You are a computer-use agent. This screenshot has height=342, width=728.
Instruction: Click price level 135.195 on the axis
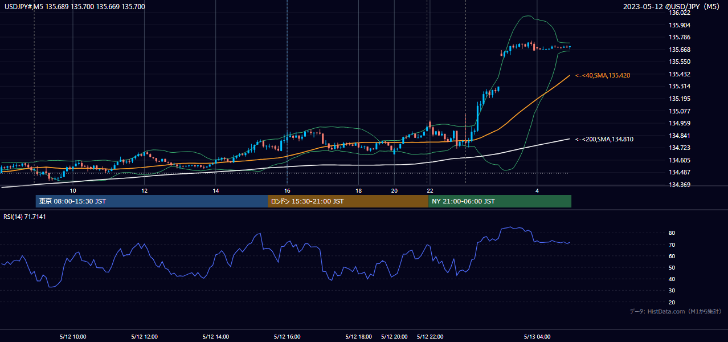pos(680,99)
